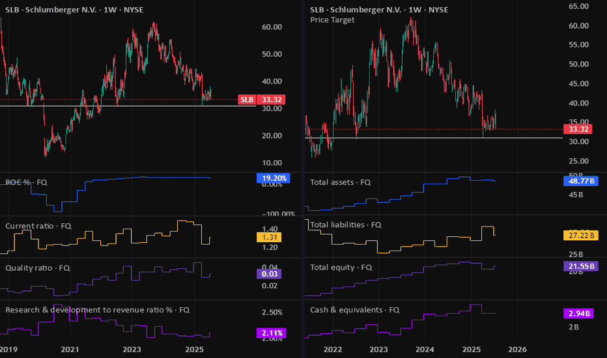Click 2025 on the left time axis
The width and height of the screenshot is (607, 358).
(194, 350)
